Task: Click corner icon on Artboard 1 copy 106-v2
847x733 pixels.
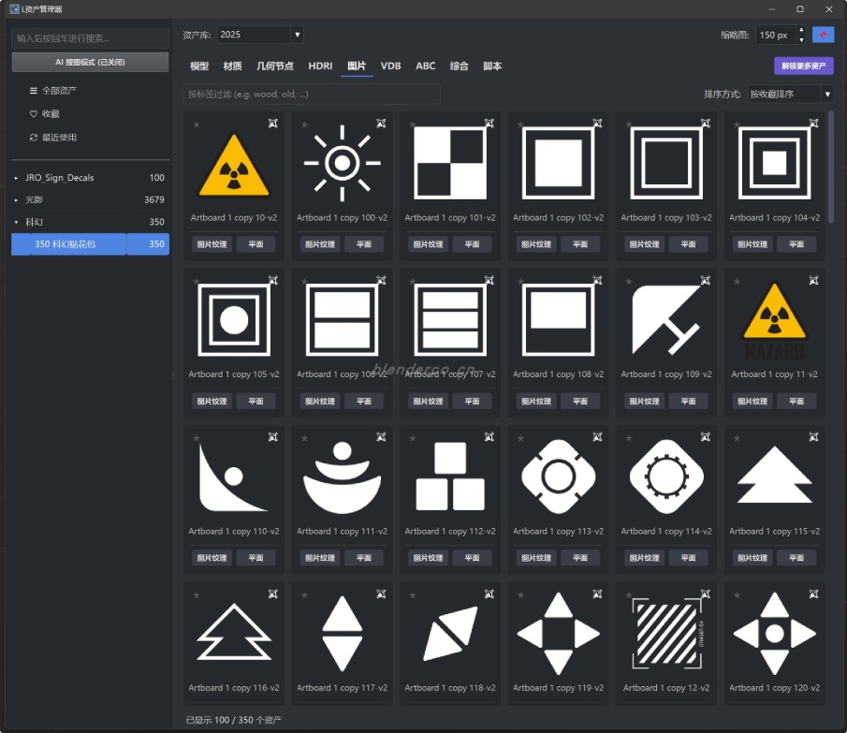Action: pos(381,280)
